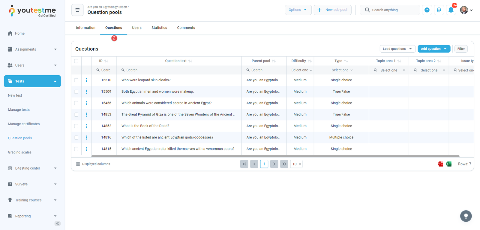The height and width of the screenshot is (230, 480).
Task: Click the horizontal table scrollbar
Action: pos(275,156)
